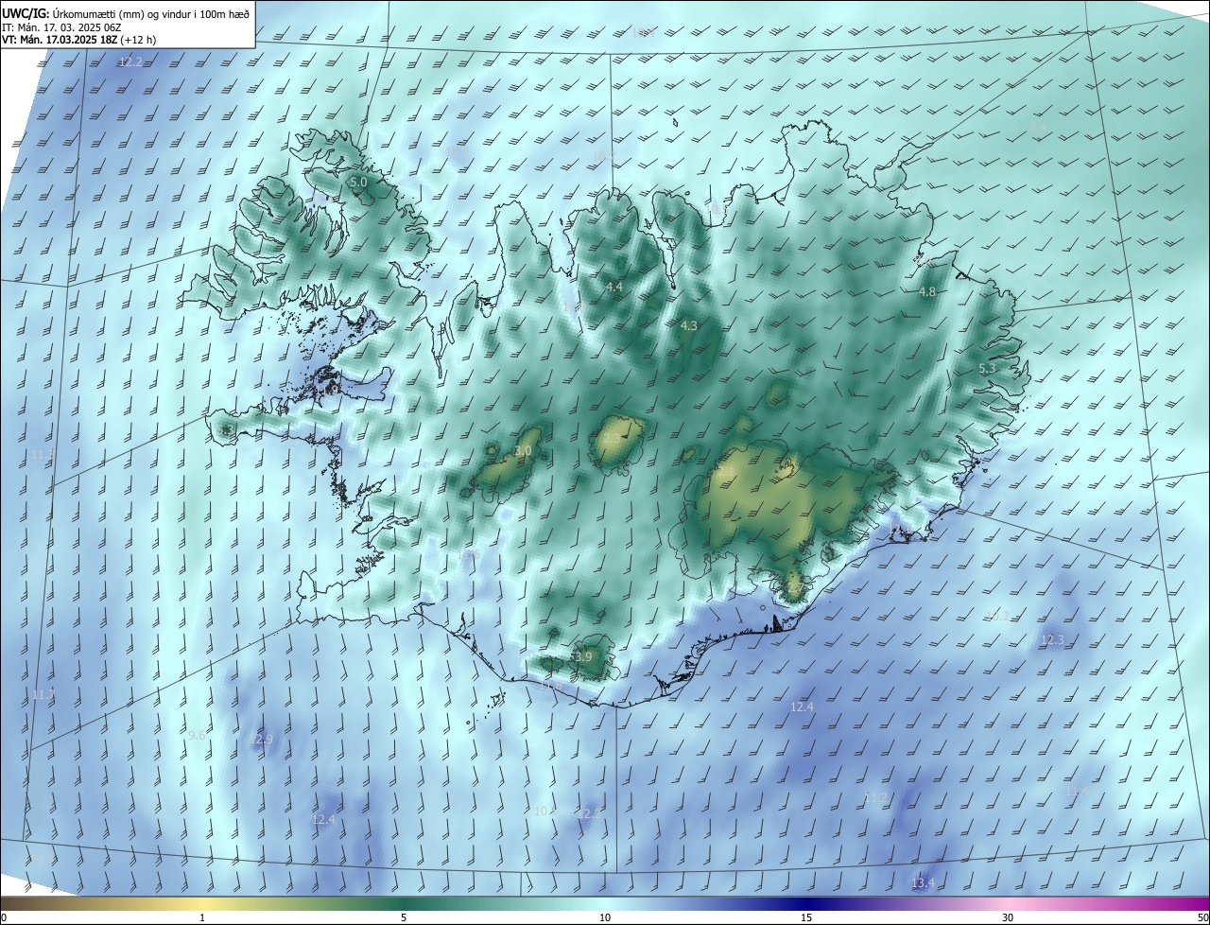The image size is (1210, 925).
Task: Click the 4.3 precipitation value label
Action: pyautogui.click(x=689, y=325)
